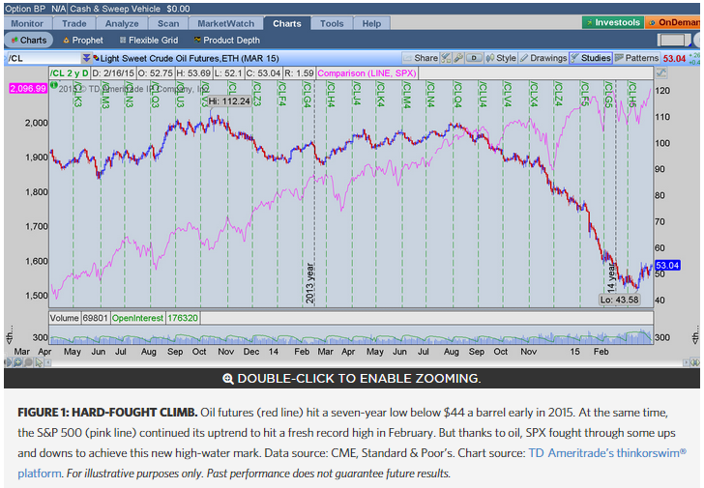
Task: Select the Charts sub-tab with candlestick icon
Action: point(29,40)
